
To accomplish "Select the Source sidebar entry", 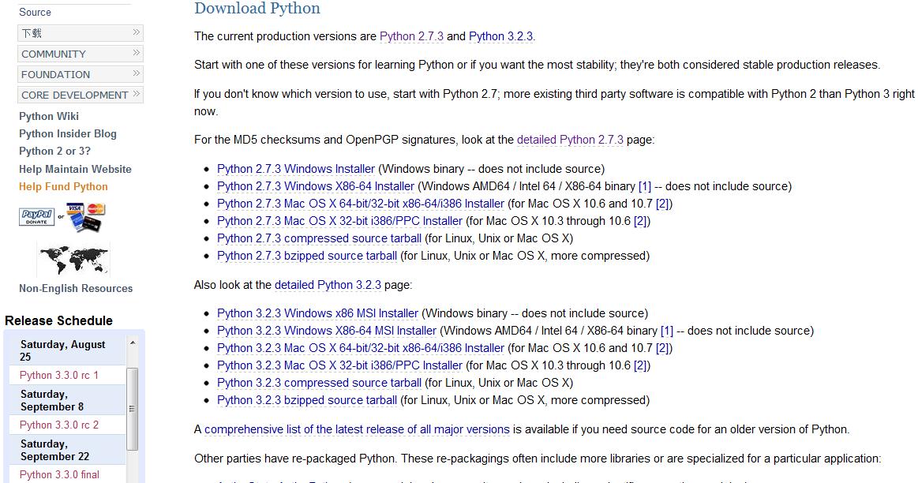I will point(34,12).
